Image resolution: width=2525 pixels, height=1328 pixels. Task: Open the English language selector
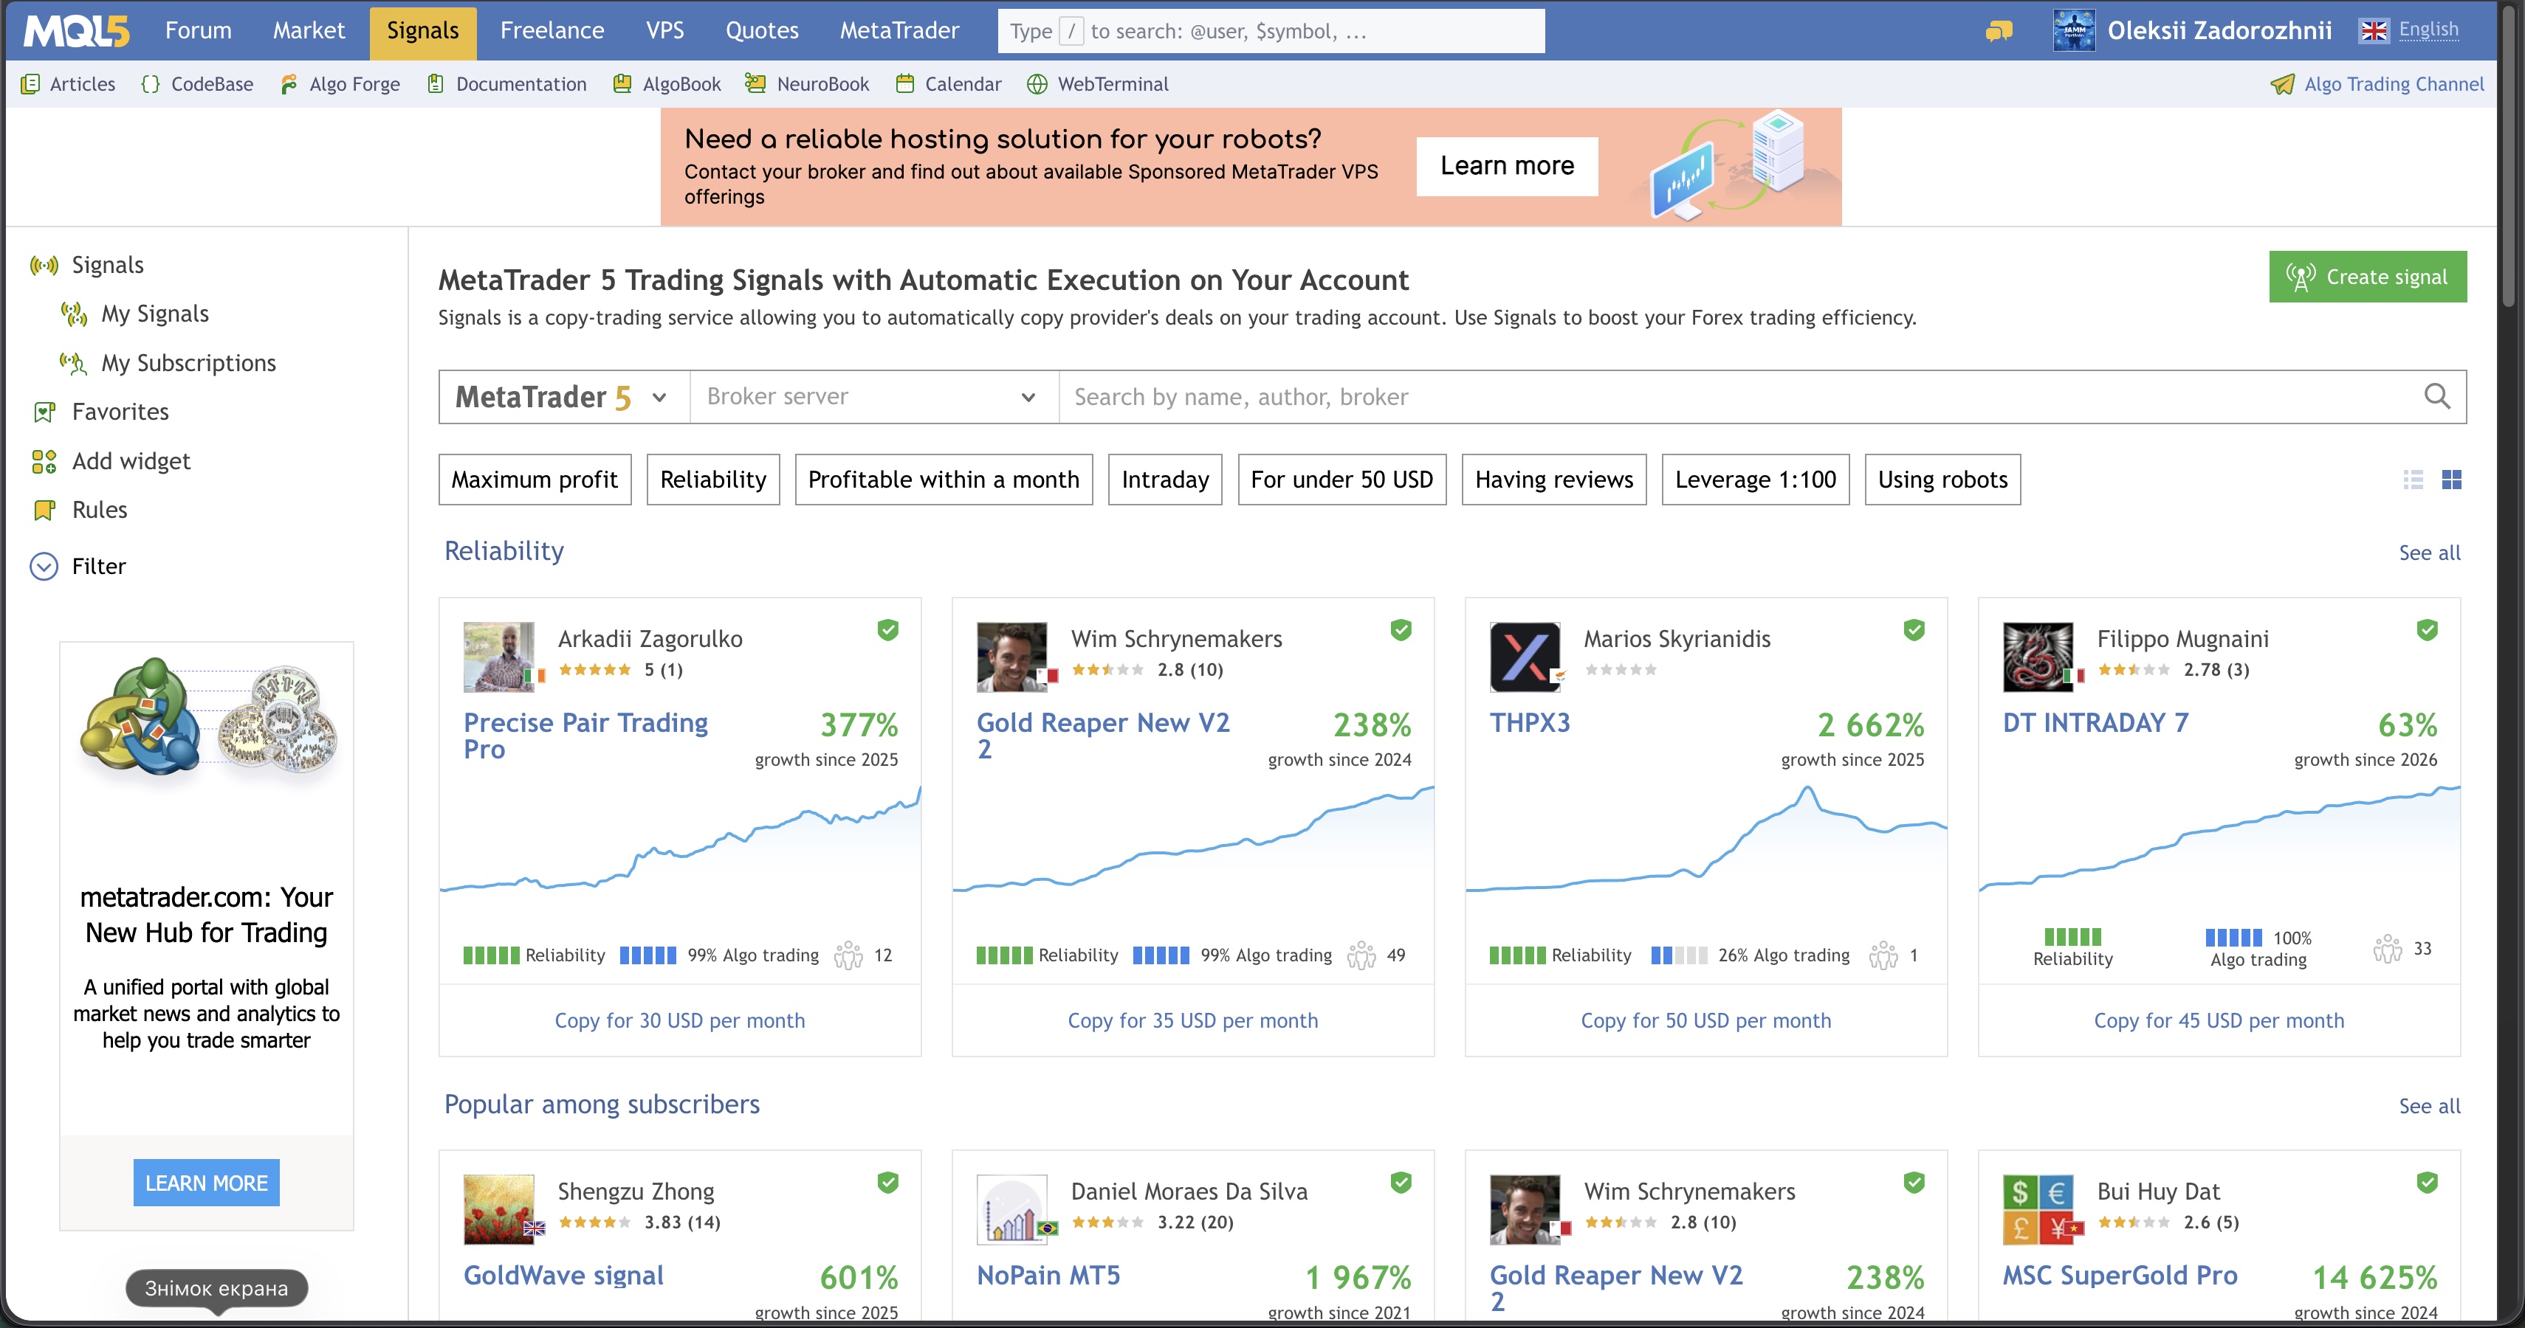(2409, 30)
